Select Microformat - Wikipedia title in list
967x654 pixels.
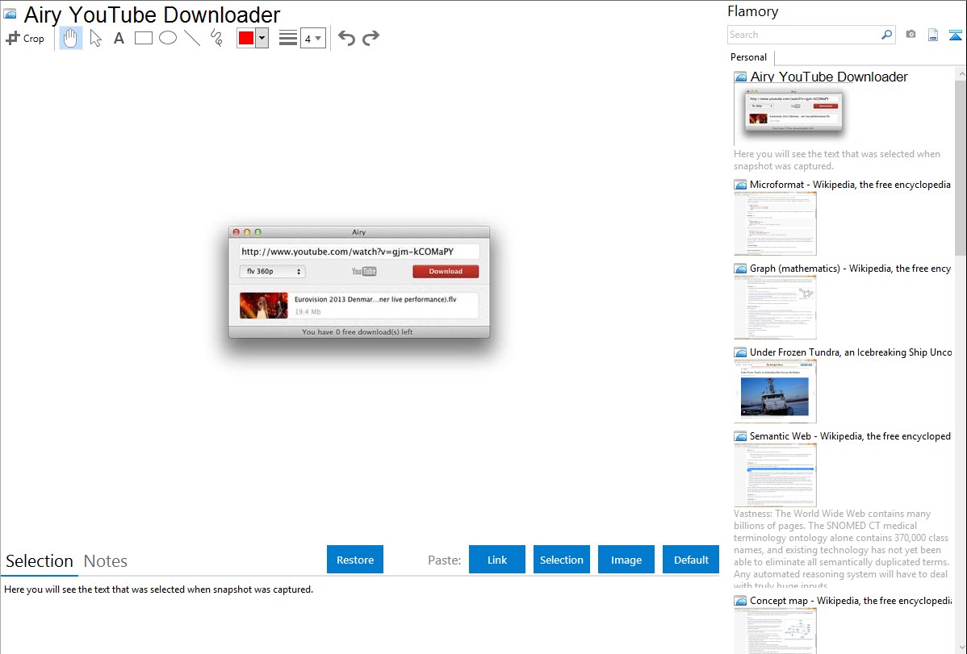850,185
